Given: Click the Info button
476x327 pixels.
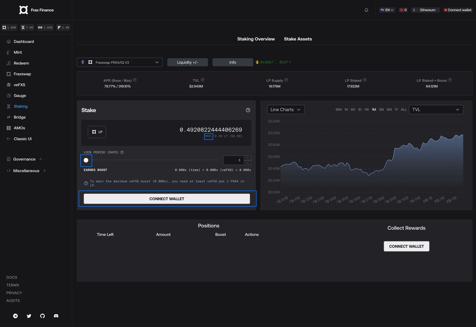Looking at the screenshot, I should click(233, 62).
